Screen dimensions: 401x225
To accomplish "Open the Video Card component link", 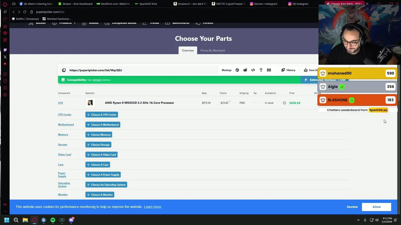I will tap(65, 155).
